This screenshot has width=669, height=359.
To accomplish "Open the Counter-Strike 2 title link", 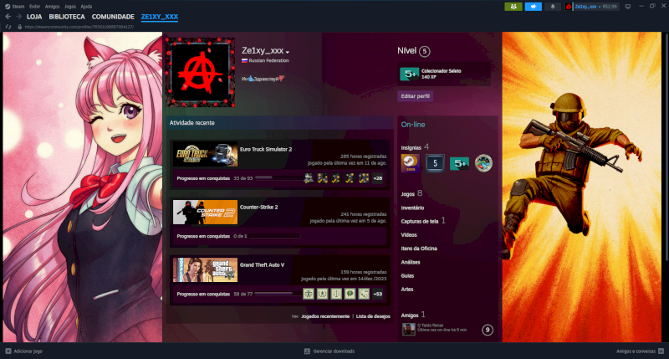I will click(x=258, y=207).
